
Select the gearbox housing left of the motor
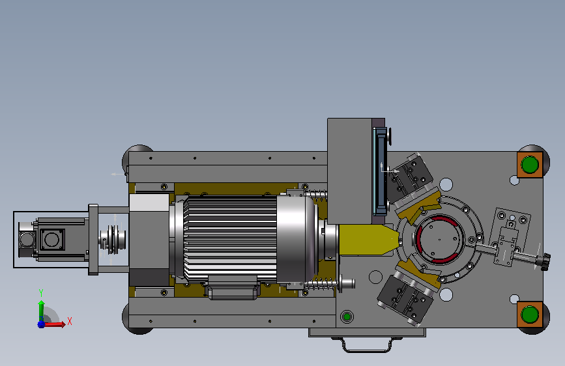(x=149, y=240)
